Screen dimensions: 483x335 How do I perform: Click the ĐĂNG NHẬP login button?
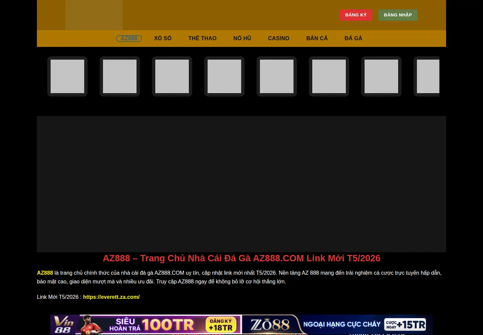(398, 15)
